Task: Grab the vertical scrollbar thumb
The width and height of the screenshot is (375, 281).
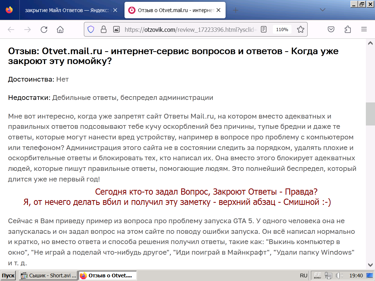Action: 371,114
